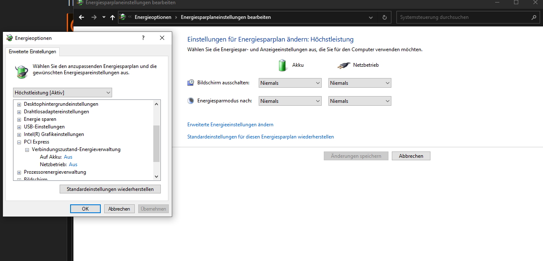Click Energiesparplaneinstellungen bearbeiten breadcrumb

[226, 17]
